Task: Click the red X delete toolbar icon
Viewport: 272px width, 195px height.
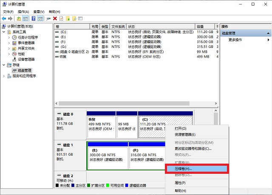Action: [55, 19]
